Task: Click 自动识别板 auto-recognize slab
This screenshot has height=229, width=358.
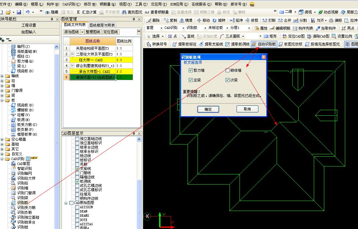Action: [264, 44]
